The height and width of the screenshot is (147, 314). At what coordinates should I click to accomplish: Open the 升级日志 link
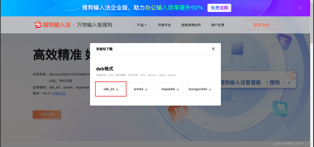click(59, 93)
